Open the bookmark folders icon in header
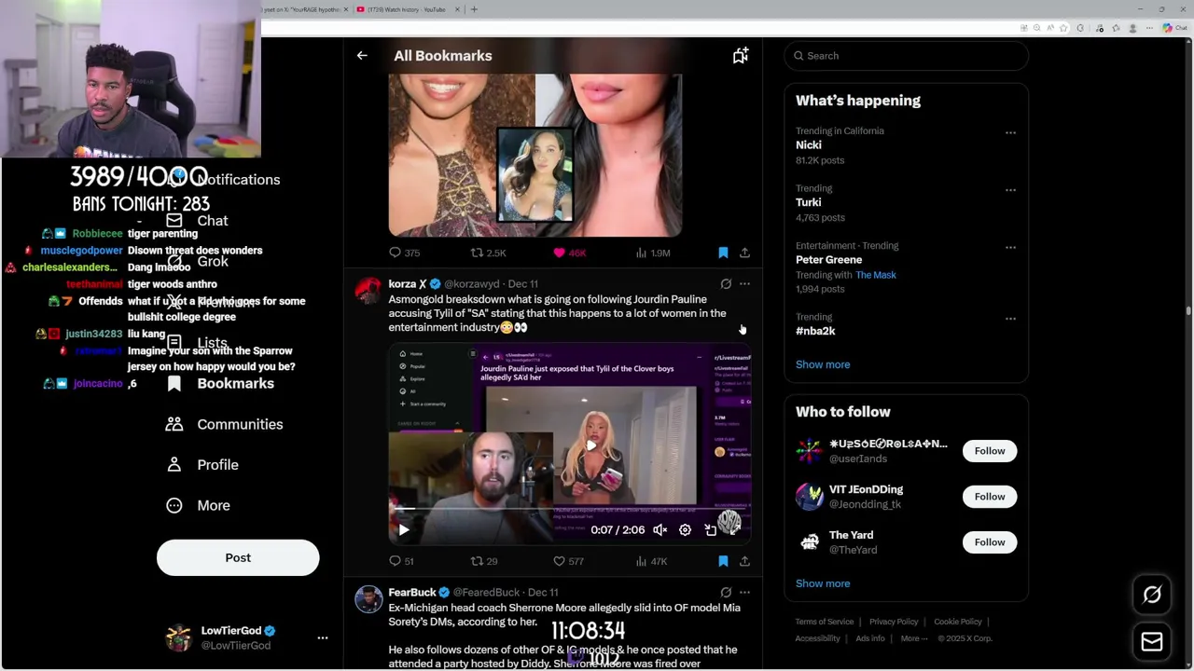 (x=741, y=56)
